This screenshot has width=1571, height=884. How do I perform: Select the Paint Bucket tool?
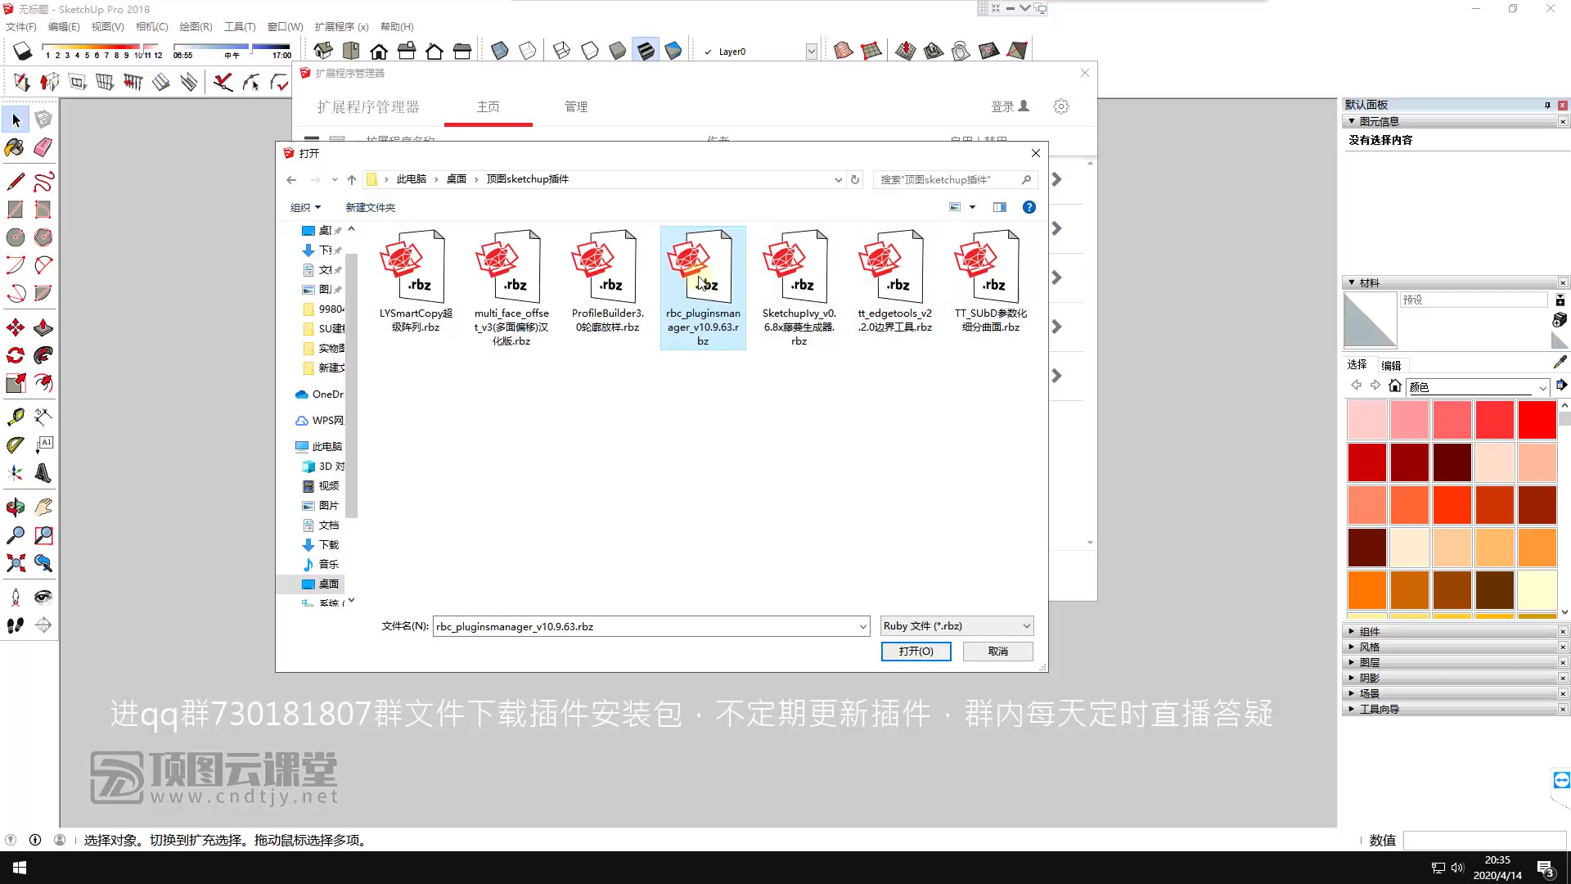point(16,148)
